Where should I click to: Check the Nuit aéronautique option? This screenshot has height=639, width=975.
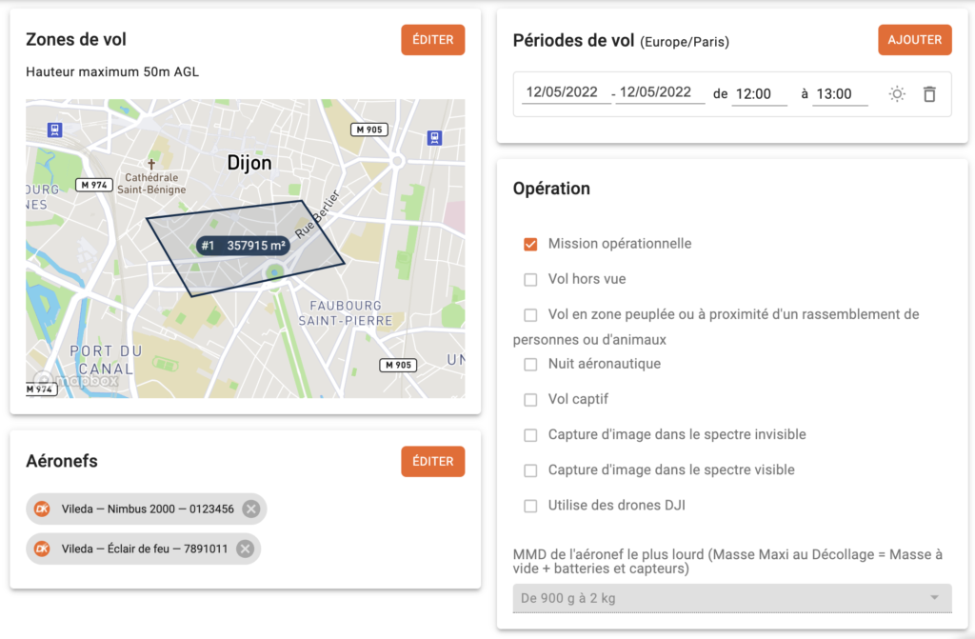[x=531, y=365]
